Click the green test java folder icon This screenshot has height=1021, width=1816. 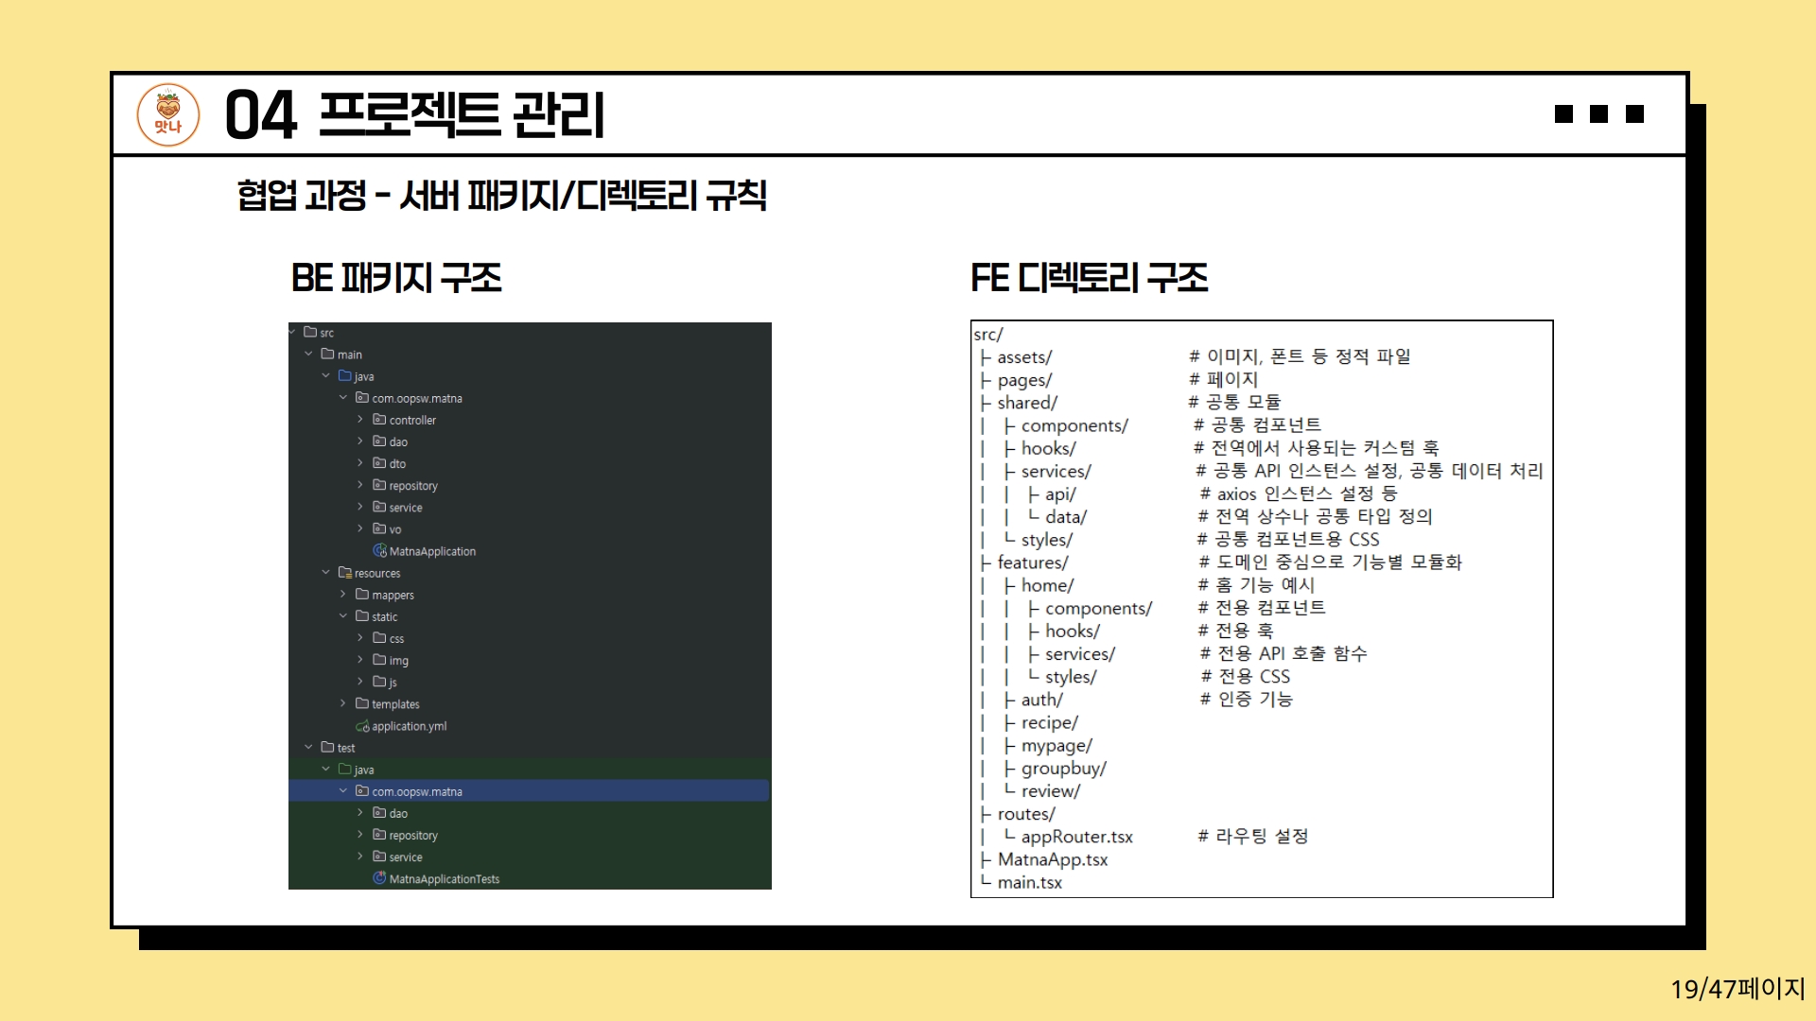(x=345, y=770)
